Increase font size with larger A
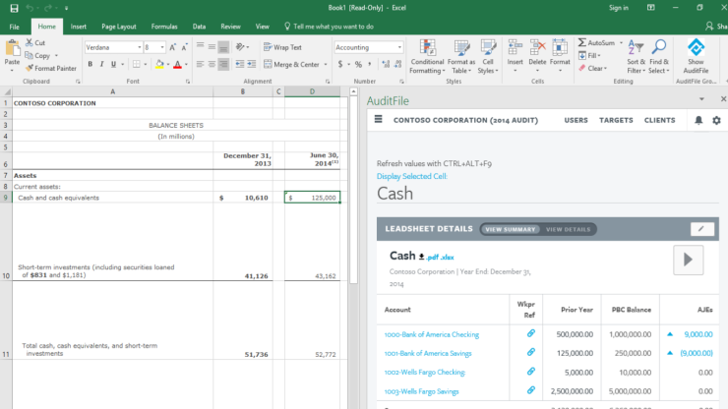Viewport: 728px width, 409px height. point(173,47)
